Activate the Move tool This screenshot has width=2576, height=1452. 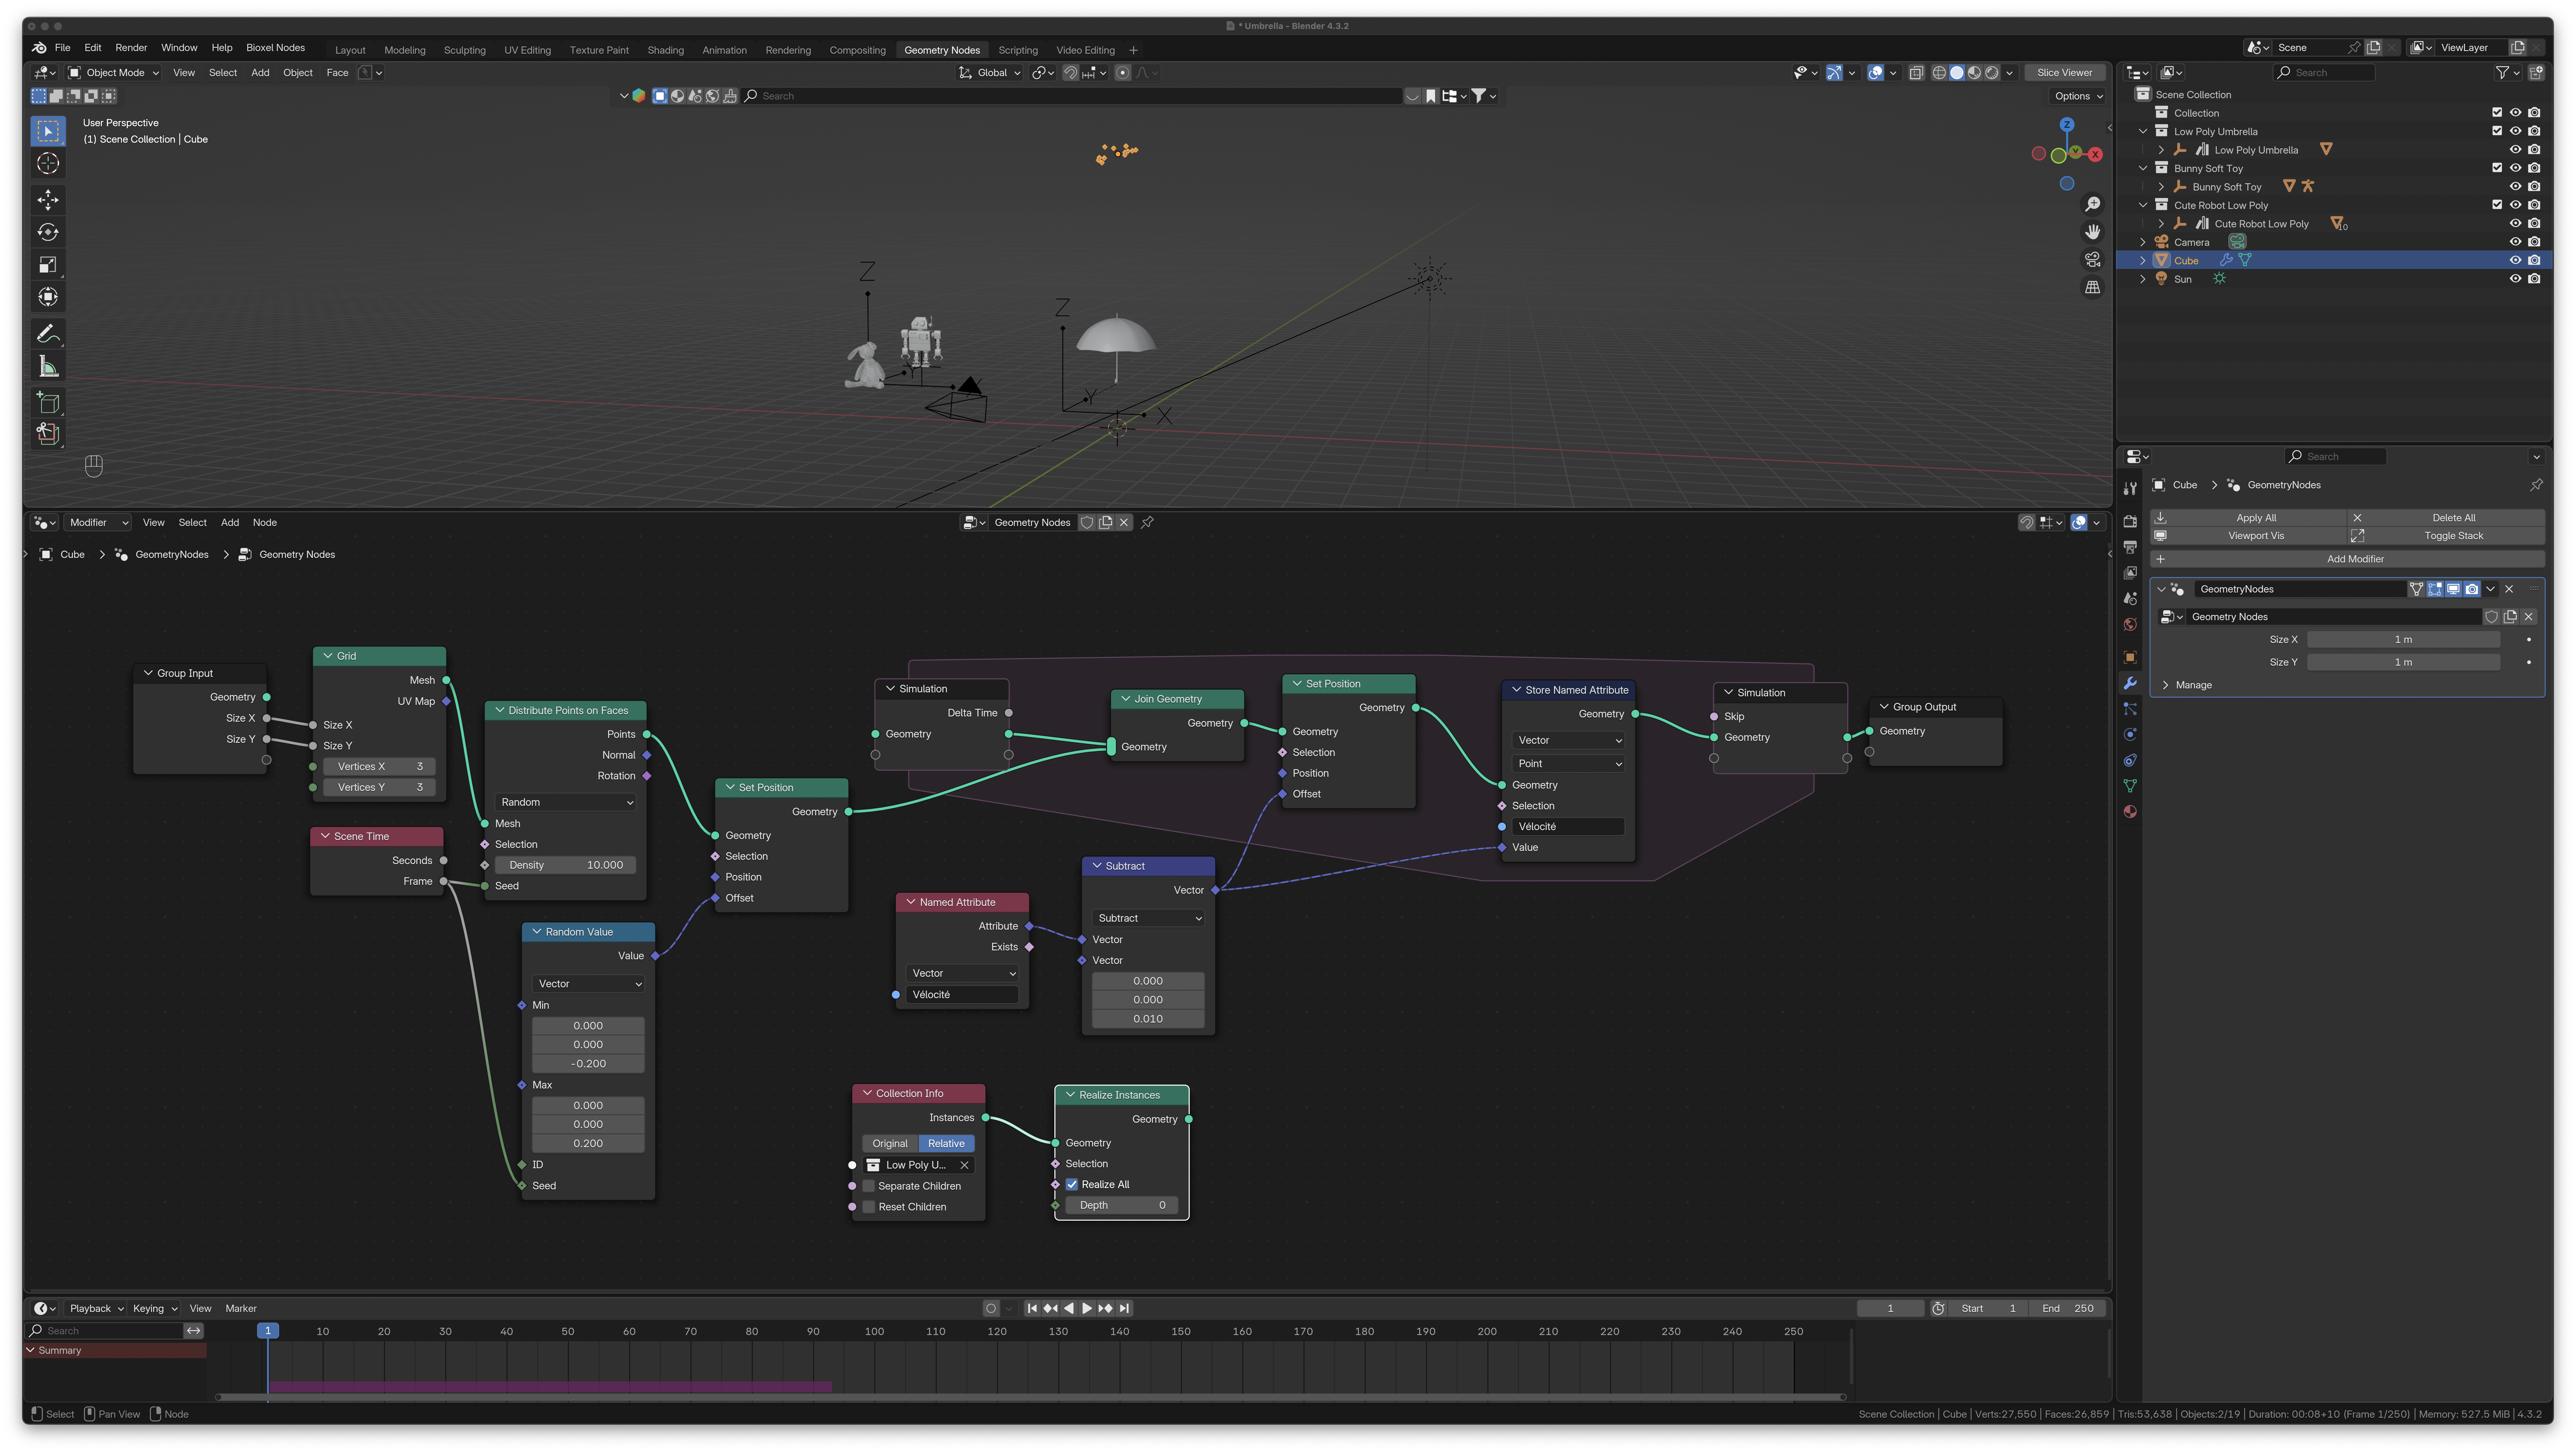pyautogui.click(x=48, y=200)
